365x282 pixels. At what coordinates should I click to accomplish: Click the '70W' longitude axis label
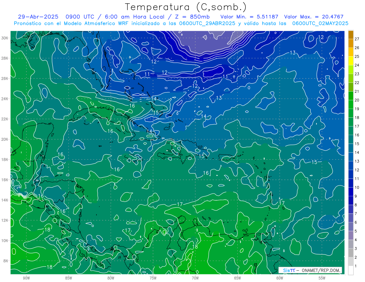coord(195,278)
